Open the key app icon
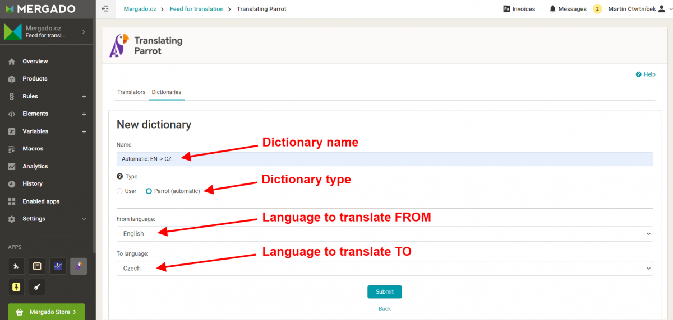The width and height of the screenshot is (673, 320). (x=37, y=287)
